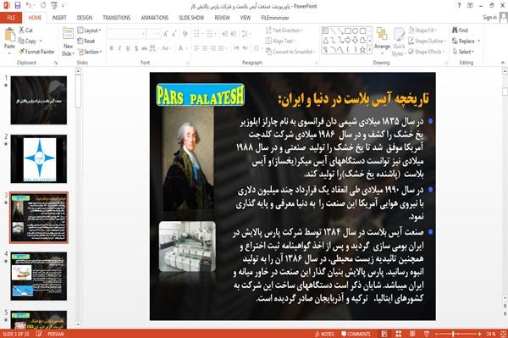Screen dimensions: 508x338
Task: Redo the last action
Action: pos(43,6)
